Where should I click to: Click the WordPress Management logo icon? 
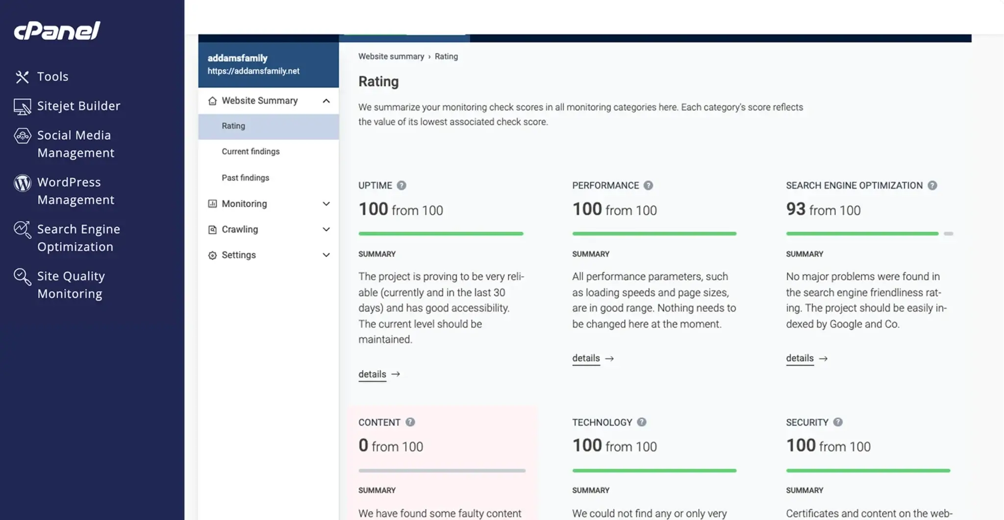click(22, 183)
